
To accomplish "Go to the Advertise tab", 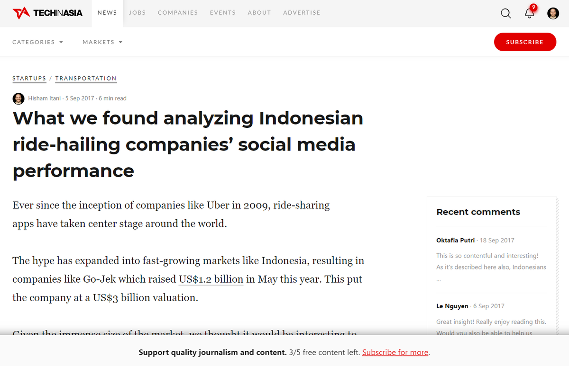I will 302,13.
